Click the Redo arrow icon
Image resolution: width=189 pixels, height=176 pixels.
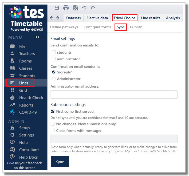pyautogui.click(x=93, y=8)
